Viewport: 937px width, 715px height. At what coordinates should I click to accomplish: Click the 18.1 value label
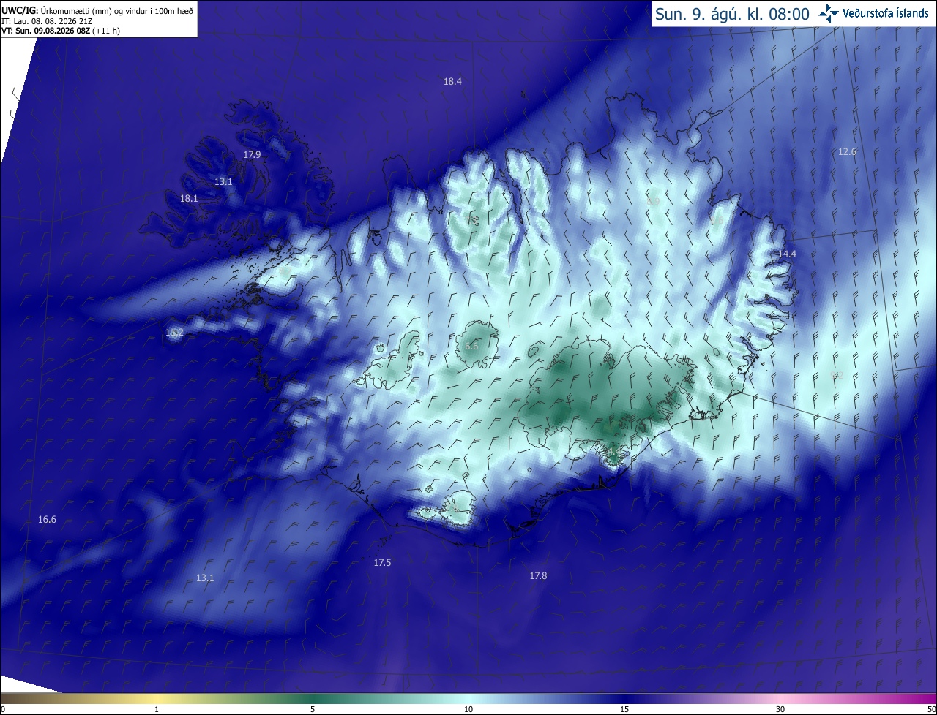coord(189,199)
